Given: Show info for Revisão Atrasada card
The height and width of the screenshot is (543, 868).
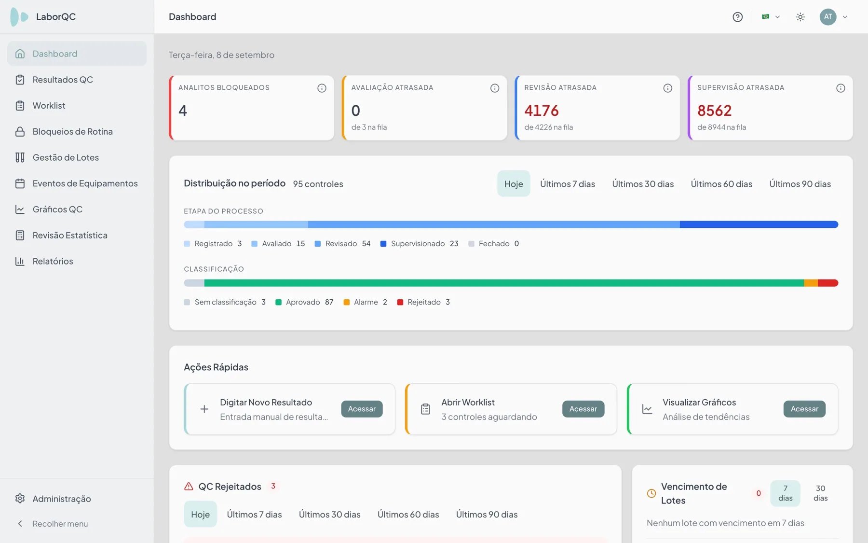Looking at the screenshot, I should point(668,88).
